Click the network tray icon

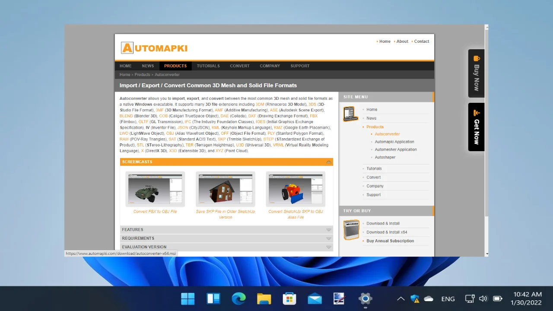[470, 298]
